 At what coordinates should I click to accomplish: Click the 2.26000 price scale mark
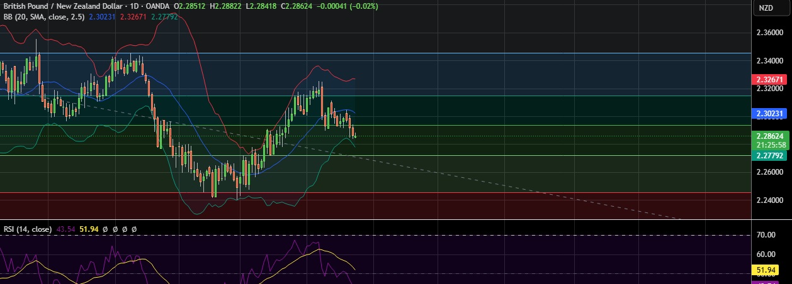[x=771, y=172]
